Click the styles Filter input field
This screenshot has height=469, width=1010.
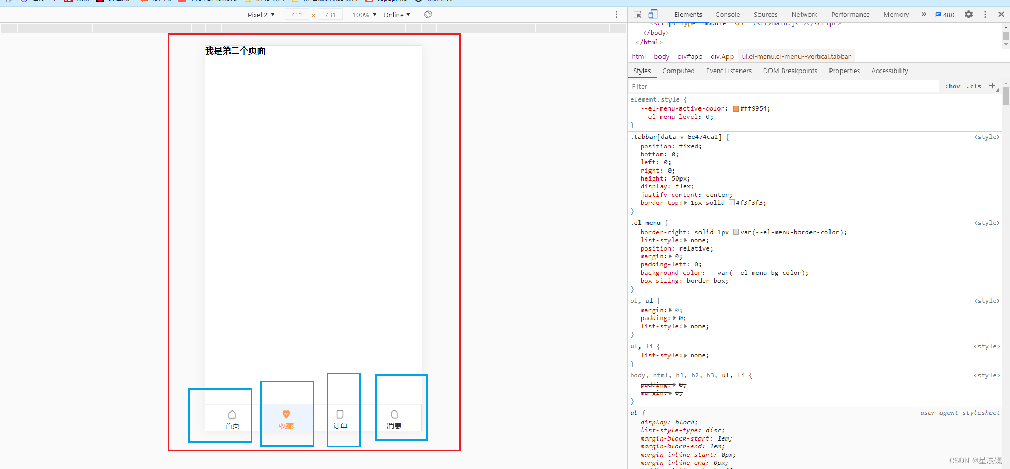tap(783, 86)
